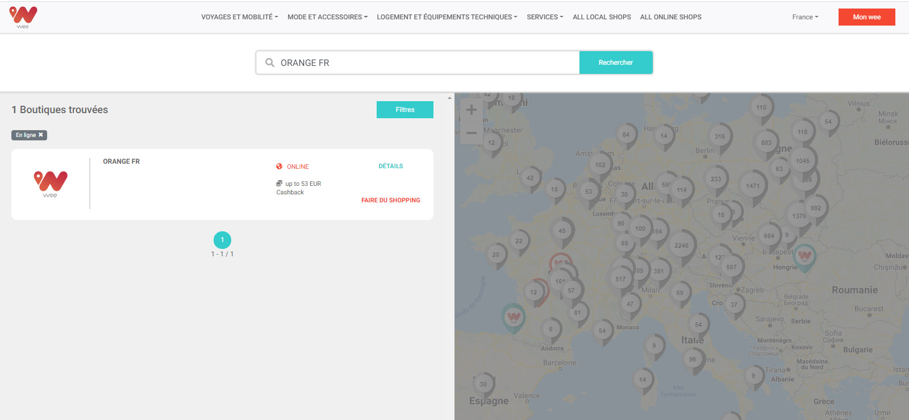This screenshot has height=420, width=909.
Task: Click map cluster marker 1471
Action: pyautogui.click(x=752, y=185)
